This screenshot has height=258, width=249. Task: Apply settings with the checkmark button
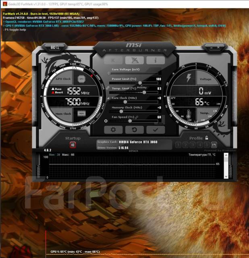[156, 130]
